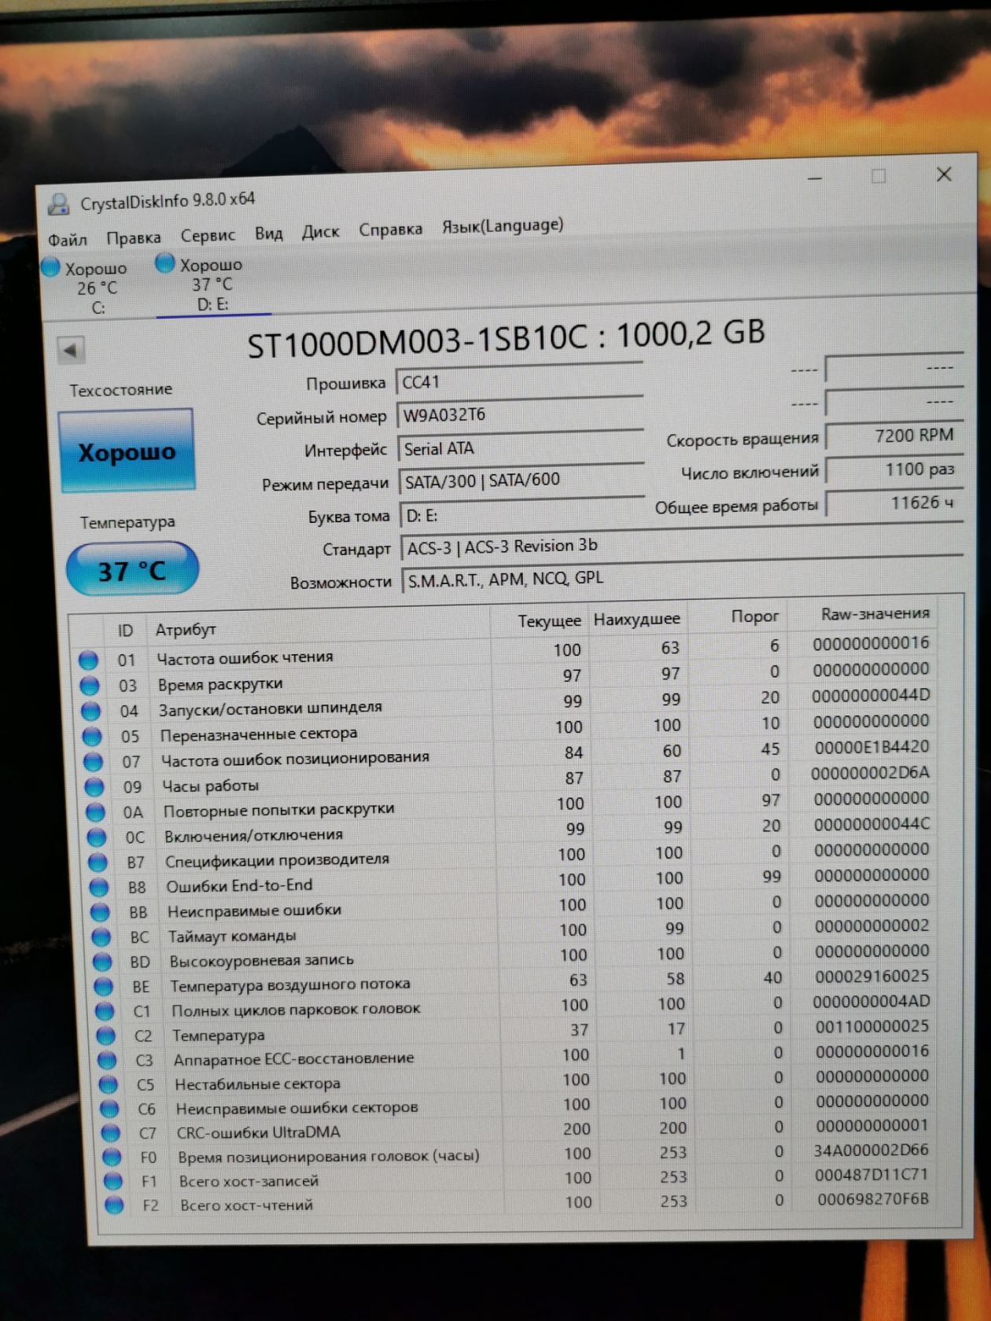Click status icon of Время позиционирования головок row
991x1321 pixels.
click(x=112, y=1157)
